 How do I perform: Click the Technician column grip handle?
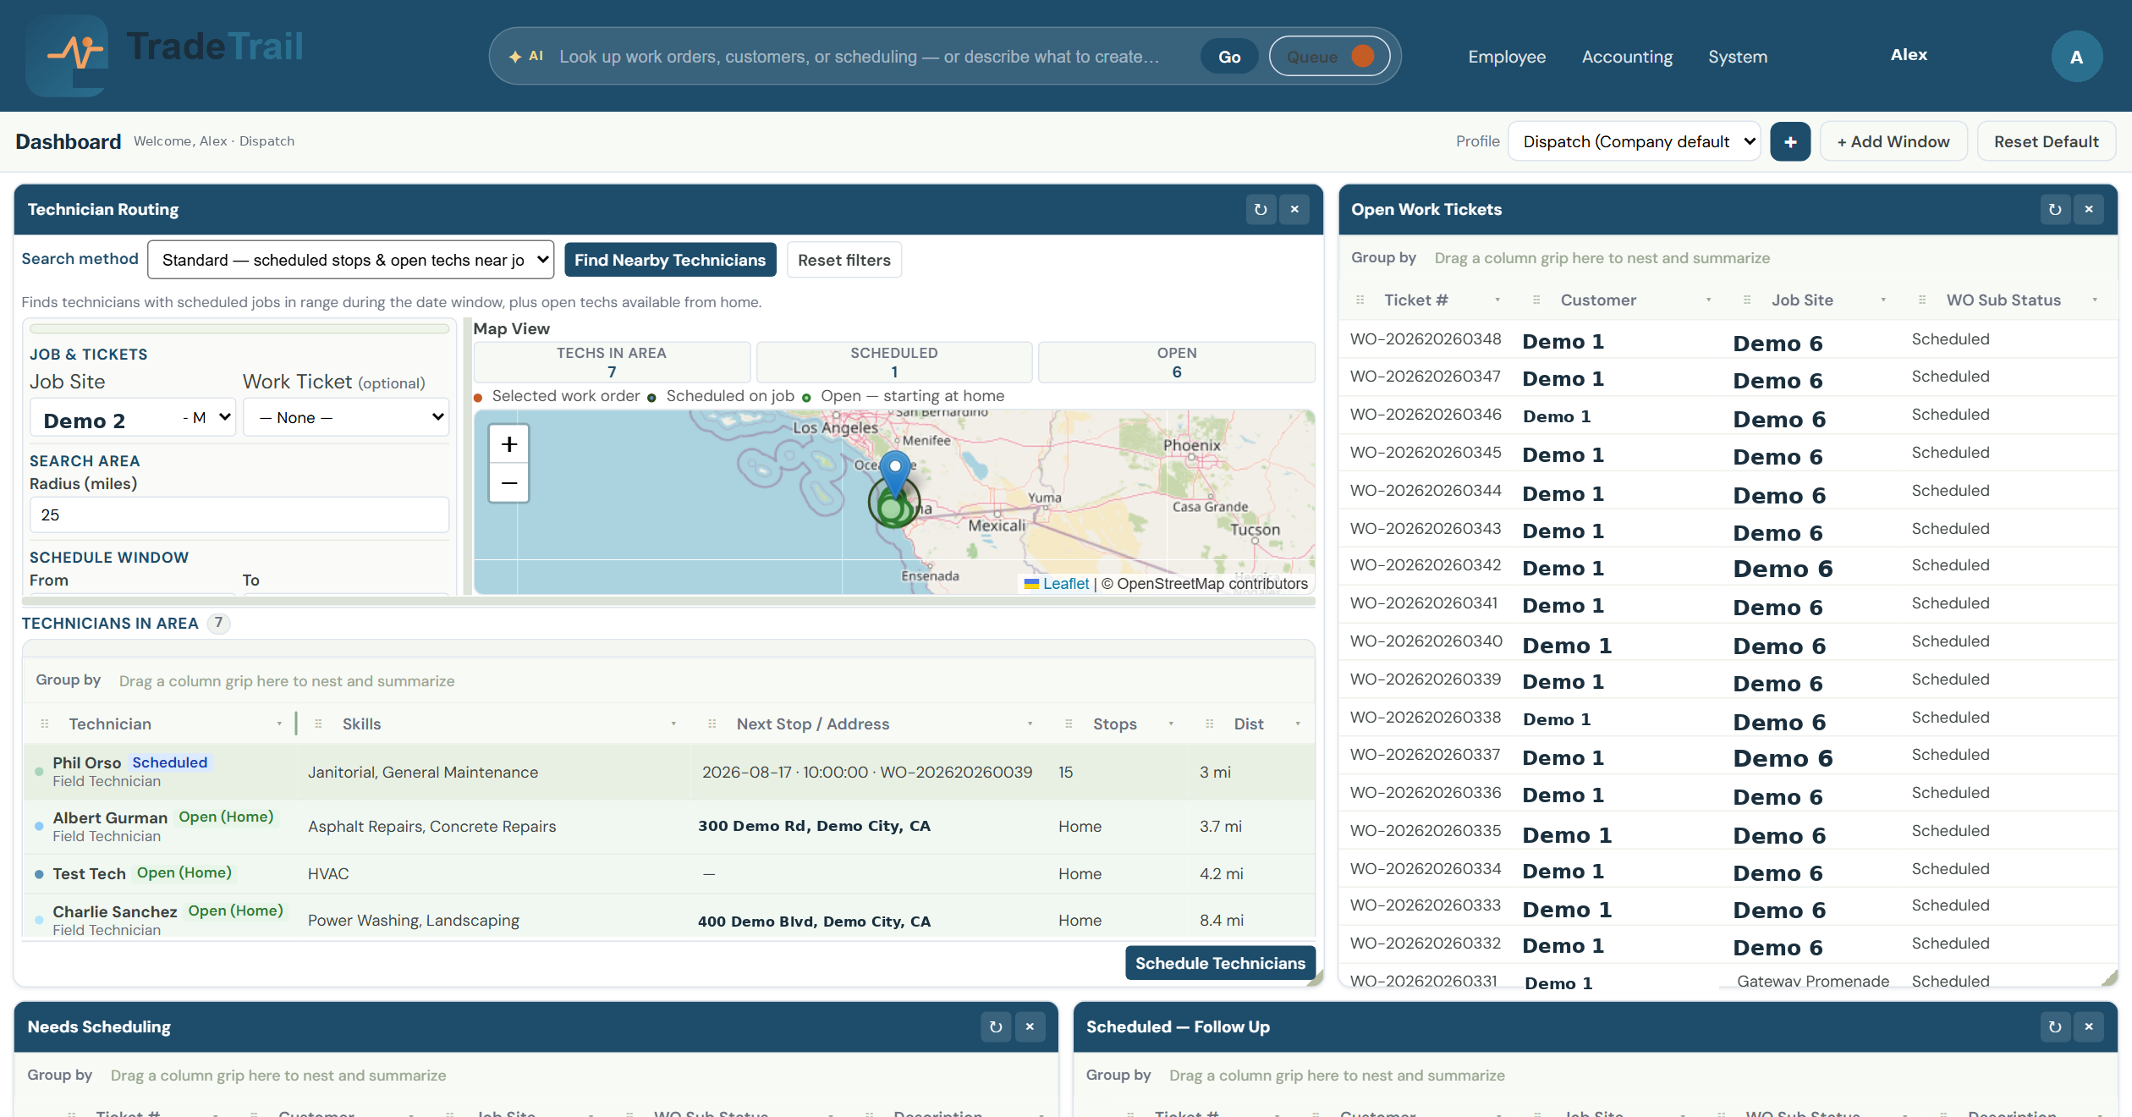pyautogui.click(x=45, y=724)
